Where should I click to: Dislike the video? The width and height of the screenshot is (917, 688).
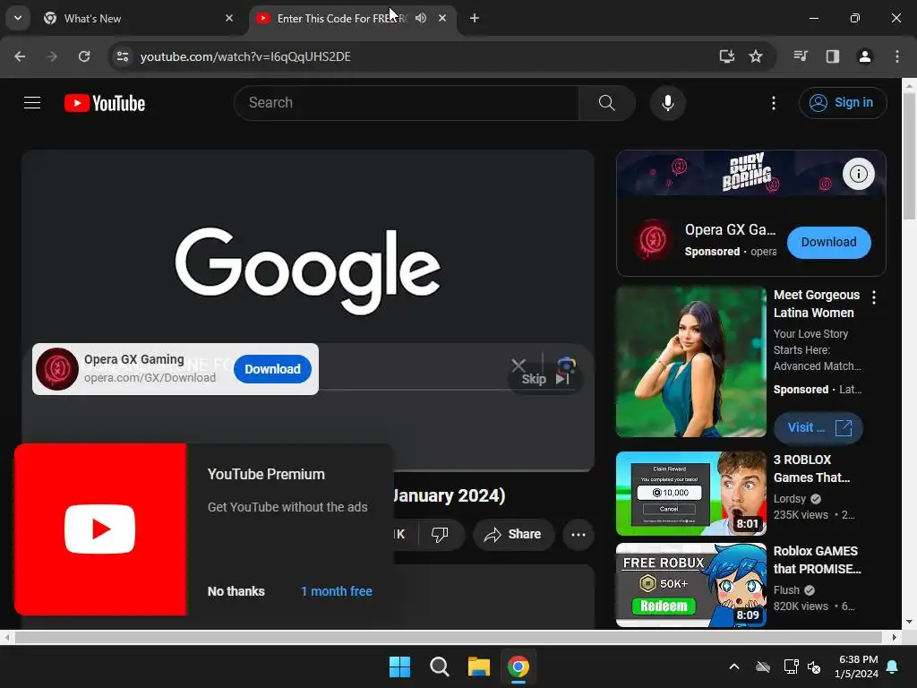pyautogui.click(x=439, y=534)
